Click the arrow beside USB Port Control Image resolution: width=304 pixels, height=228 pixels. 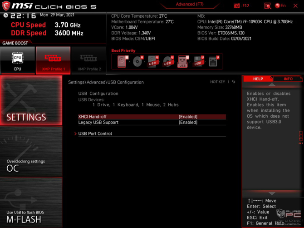[75, 134]
